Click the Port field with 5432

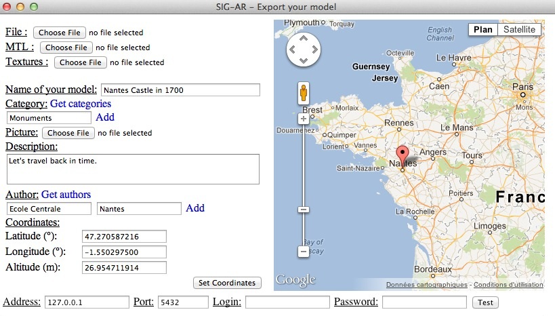coord(183,302)
